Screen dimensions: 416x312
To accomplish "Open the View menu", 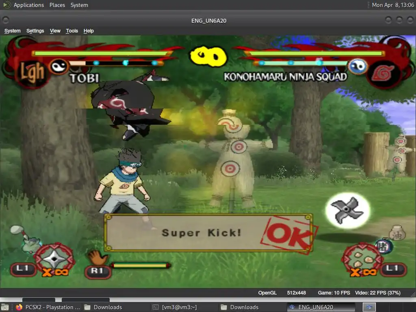I will tap(55, 31).
